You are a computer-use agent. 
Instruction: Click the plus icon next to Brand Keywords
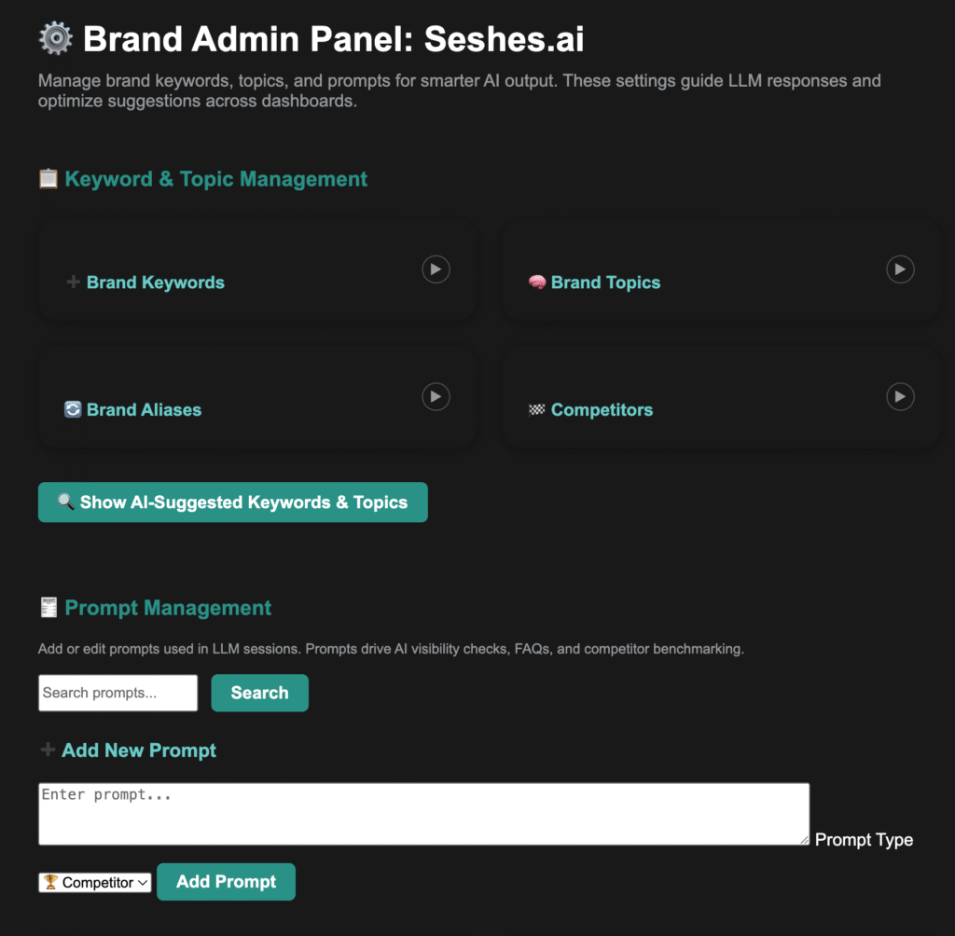[73, 282]
